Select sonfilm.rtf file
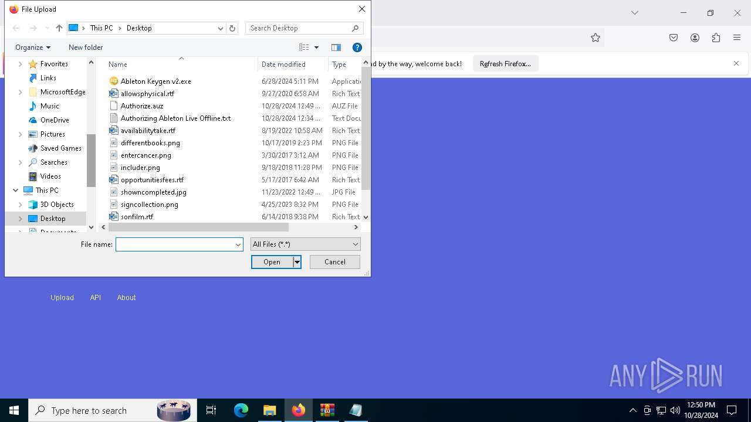This screenshot has height=422, width=751. 137,217
